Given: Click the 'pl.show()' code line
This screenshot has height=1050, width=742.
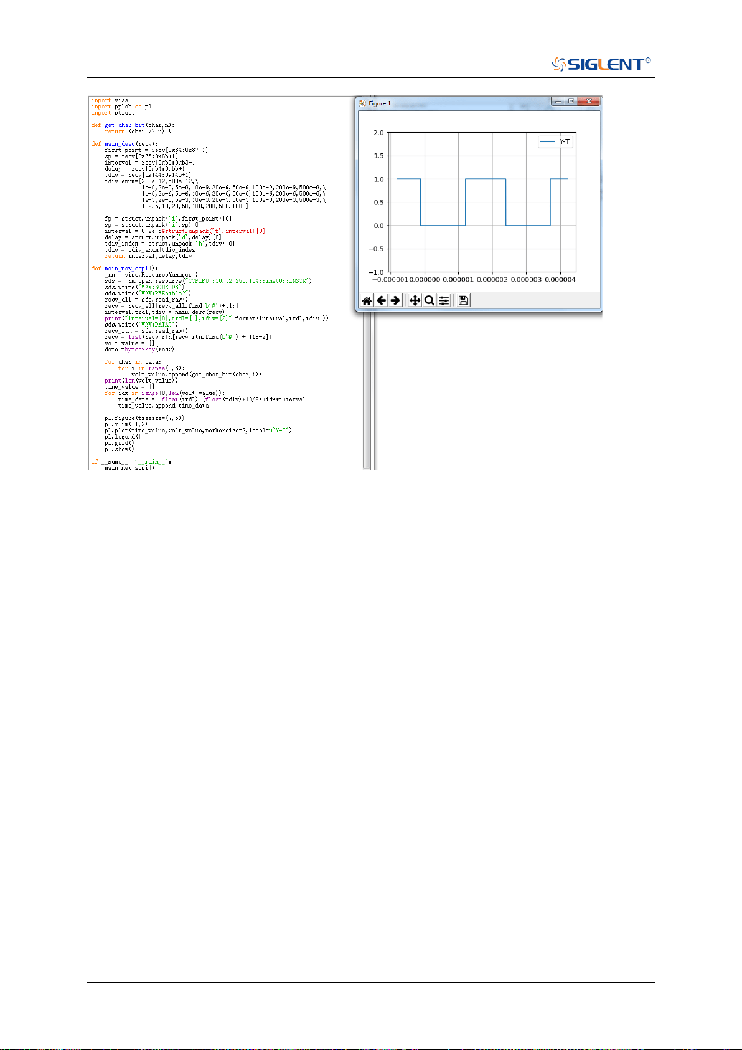Looking at the screenshot, I should (x=119, y=449).
